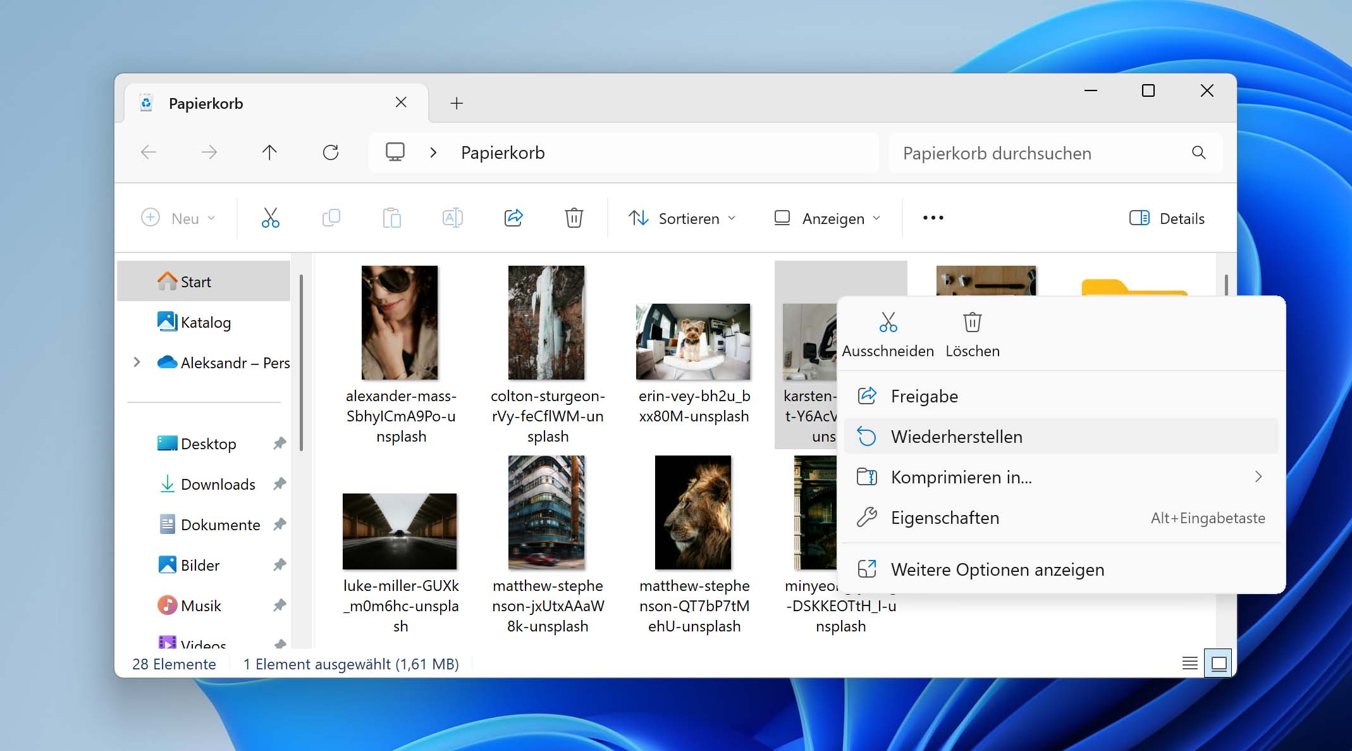Viewport: 1352px width, 751px height.
Task: Select the matthew-stephenson building thumbnail
Action: [x=546, y=512]
